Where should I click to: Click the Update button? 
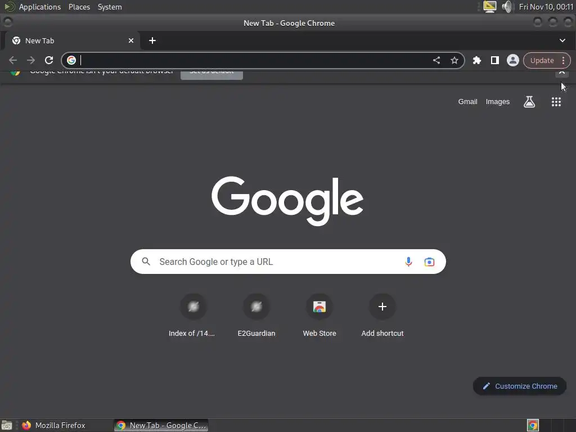point(542,61)
